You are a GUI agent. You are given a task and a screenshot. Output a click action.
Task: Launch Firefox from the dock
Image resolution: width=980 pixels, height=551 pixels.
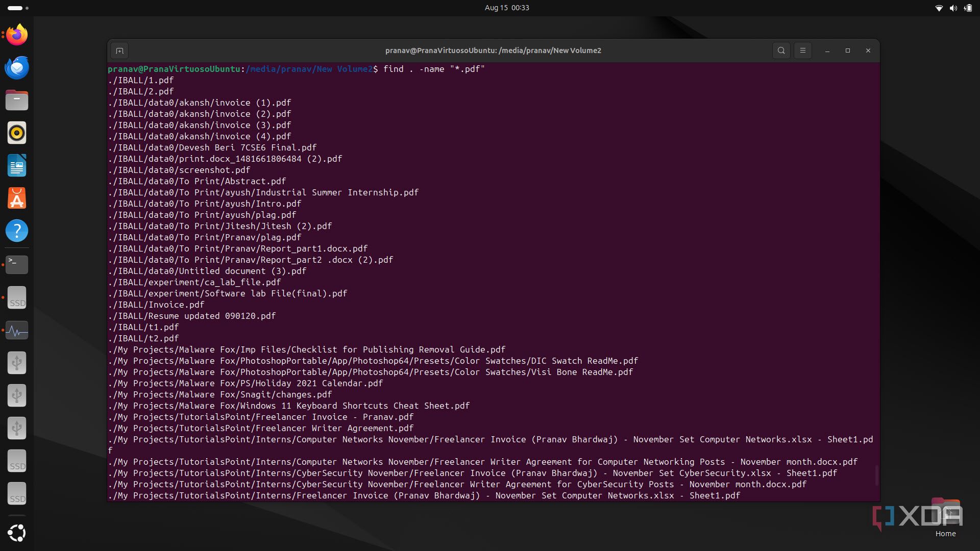[17, 35]
